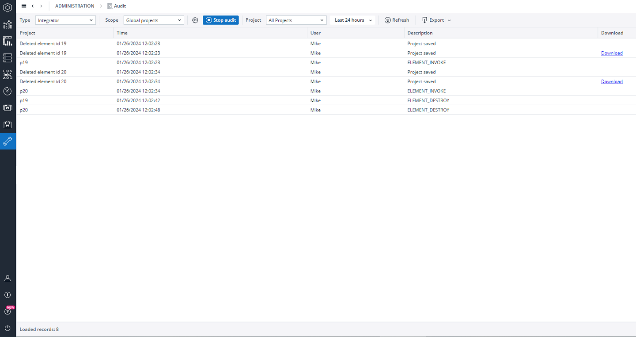Viewport: 636px width, 337px height.
Task: Open the hamburger navigation menu
Action: pos(23,6)
